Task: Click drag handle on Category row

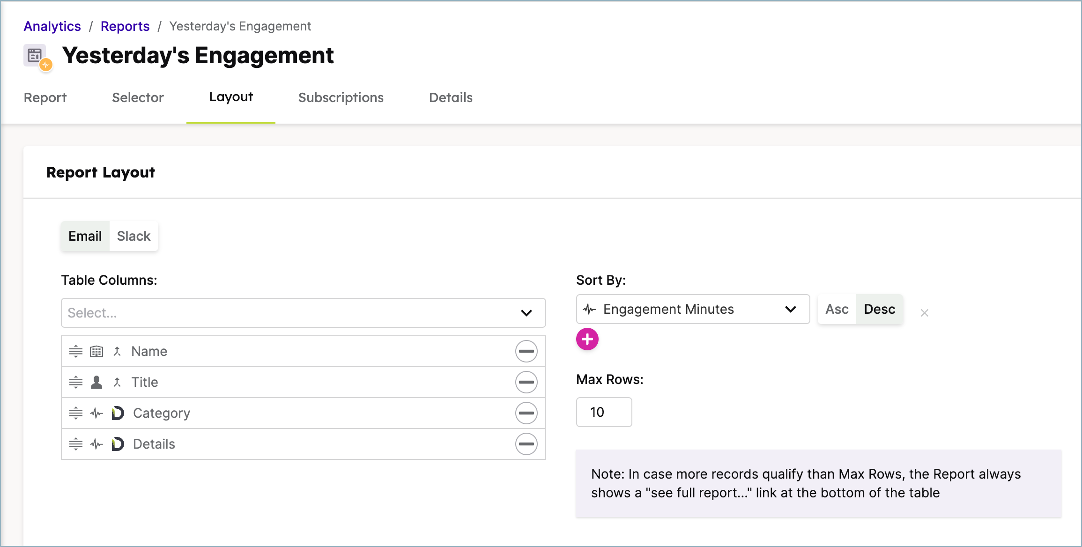Action: pos(76,413)
